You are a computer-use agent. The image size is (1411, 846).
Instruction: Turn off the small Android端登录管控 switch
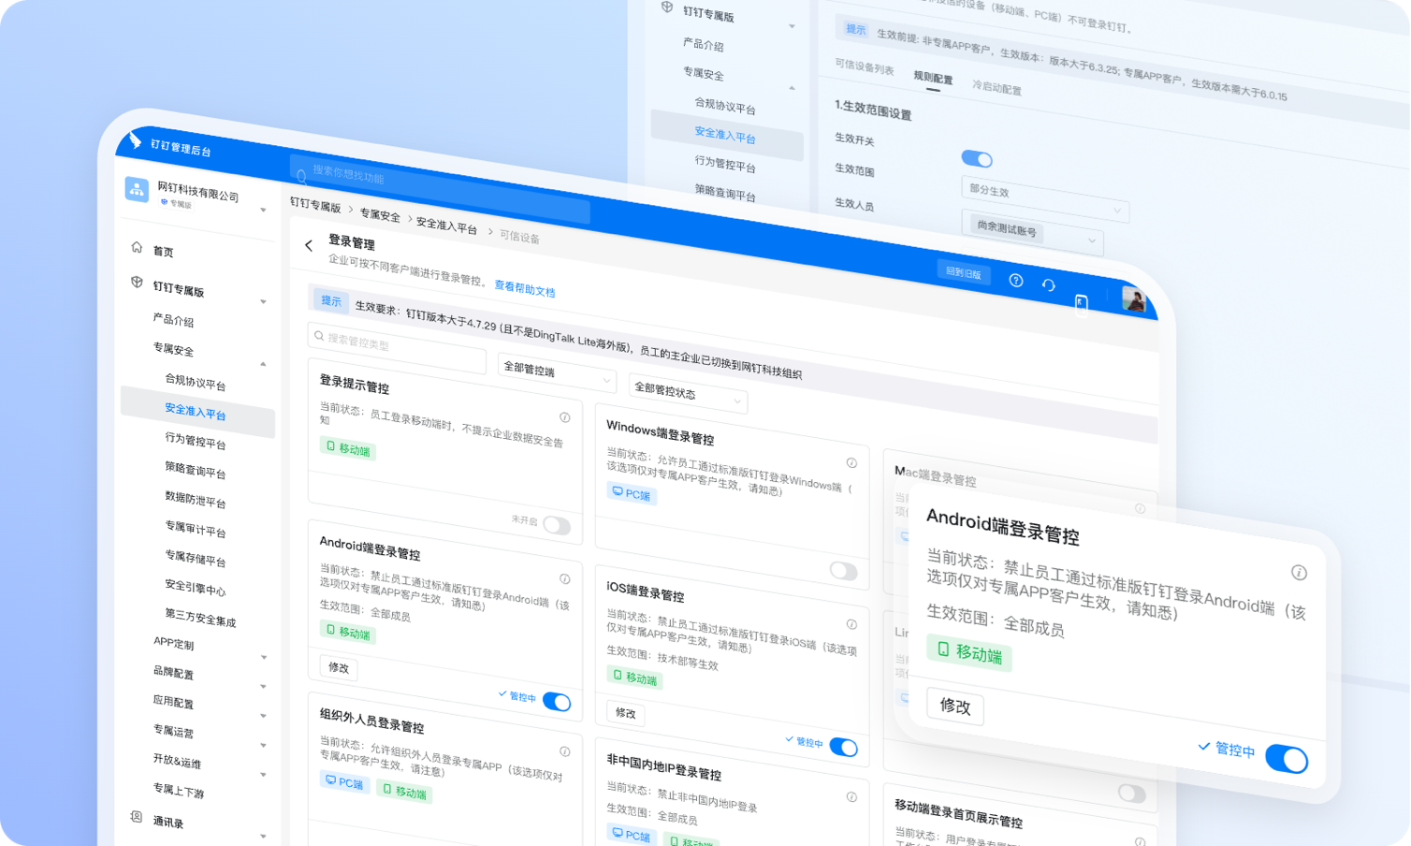click(557, 702)
